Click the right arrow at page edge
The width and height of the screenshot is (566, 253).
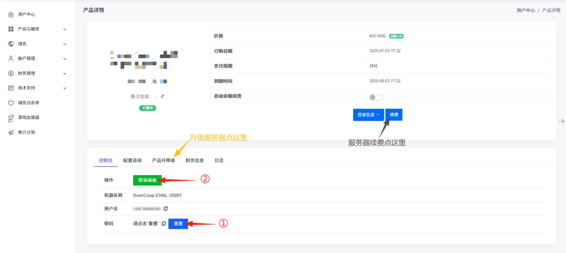[561, 122]
